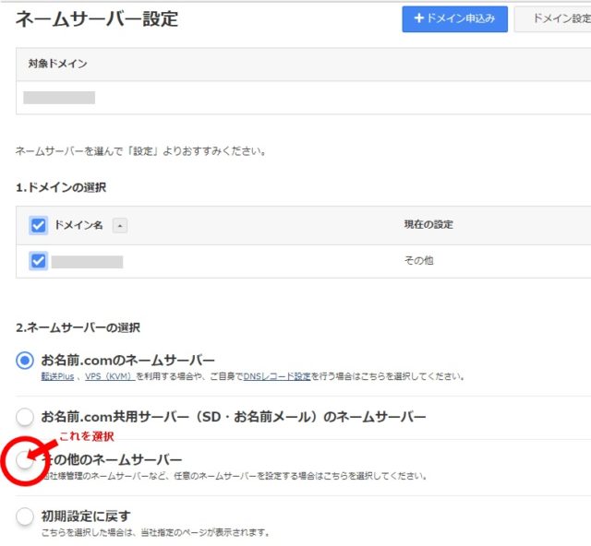Screen dimensions: 591x546
Task: Toggle the select-all ドメイン名 header checkbox
Action: [38, 225]
